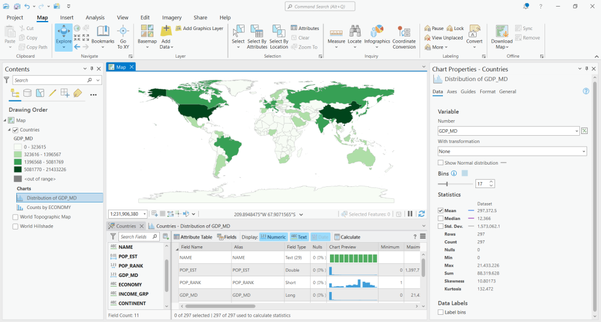Check Show Normal distribution
The height and width of the screenshot is (322, 601).
point(441,163)
